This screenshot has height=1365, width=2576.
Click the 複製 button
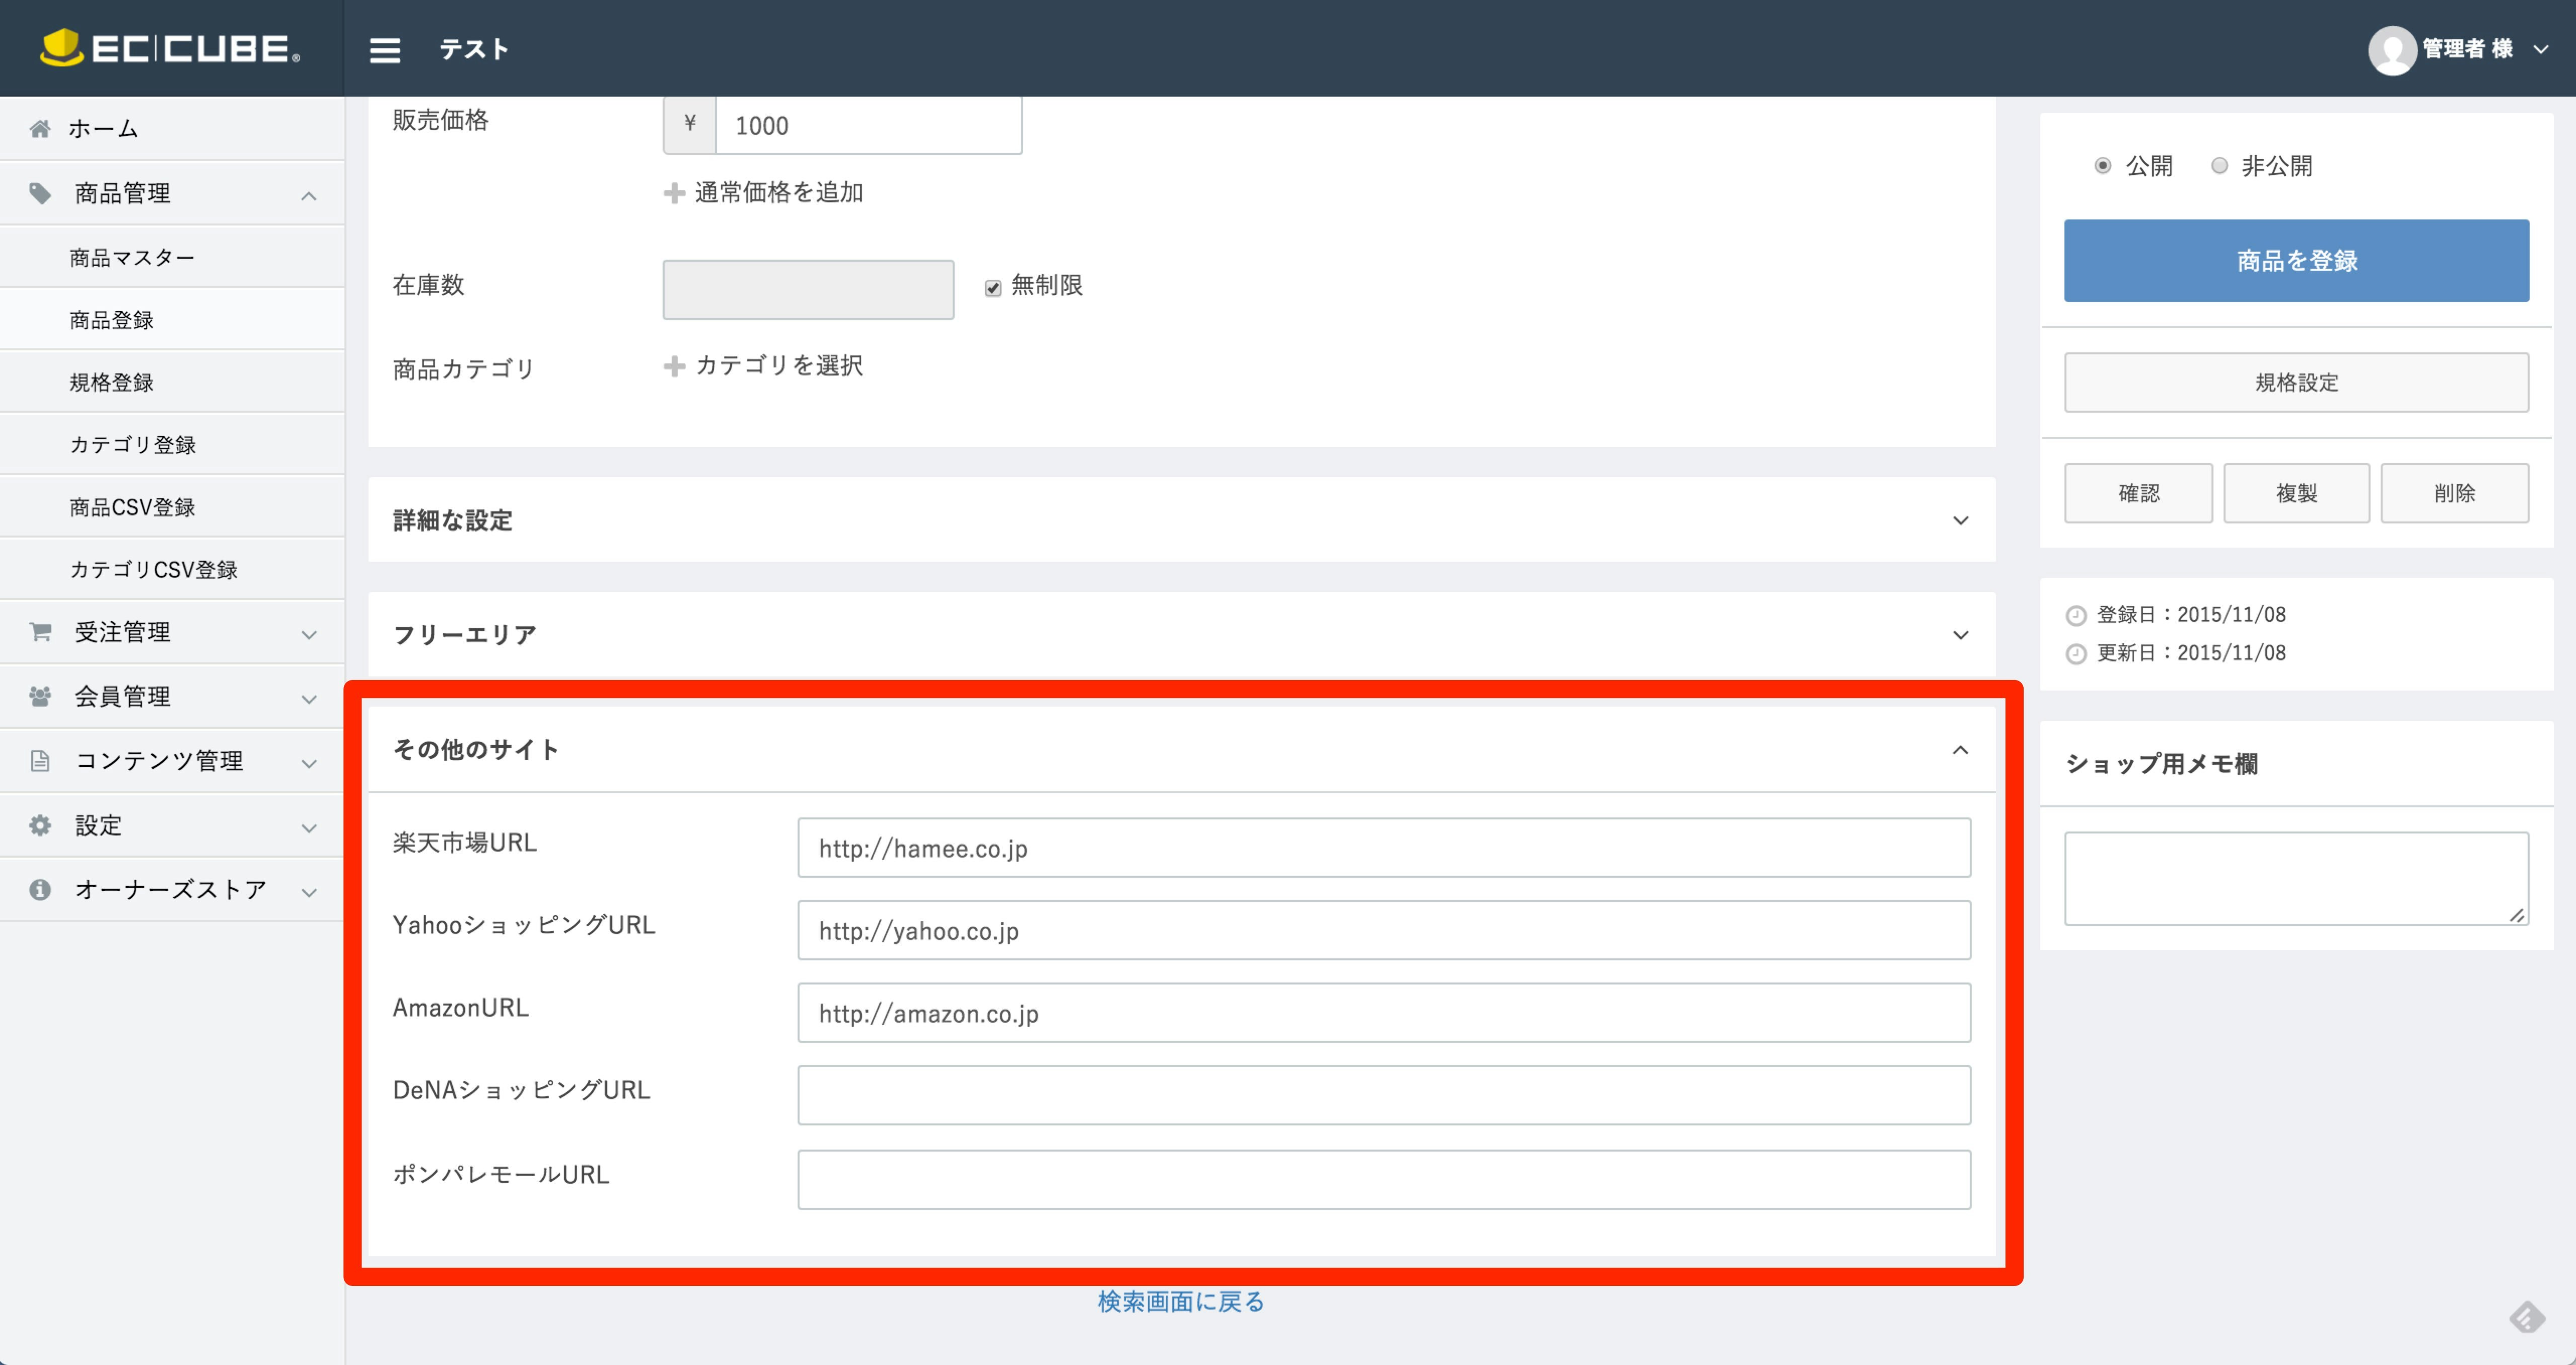coord(2296,494)
